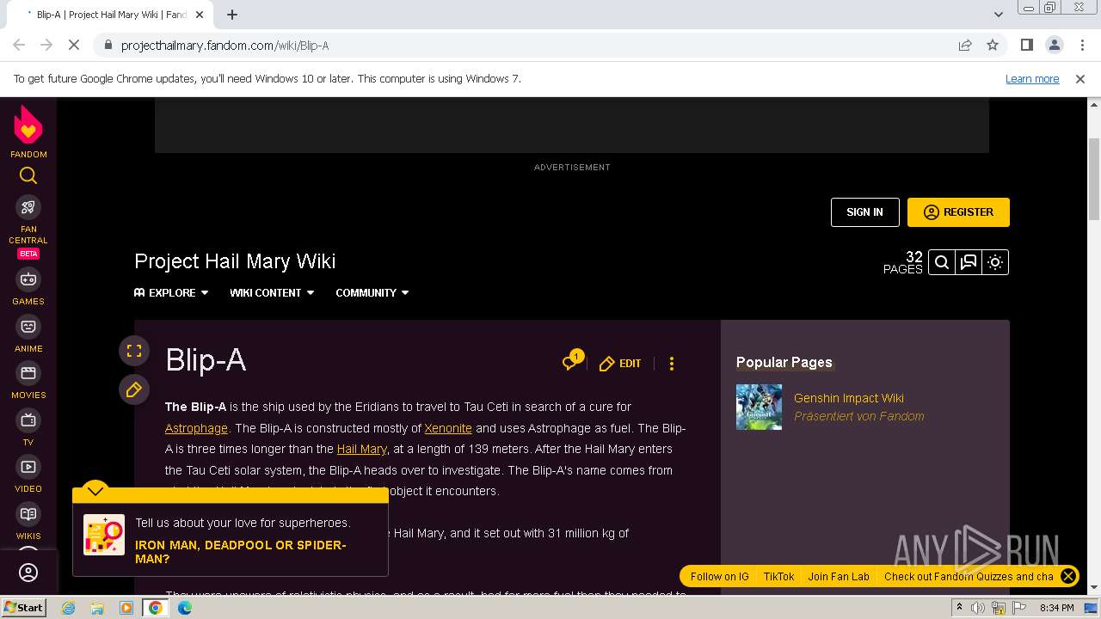This screenshot has width=1101, height=619.
Task: Launch Internet Explorer from taskbar
Action: pos(69,608)
